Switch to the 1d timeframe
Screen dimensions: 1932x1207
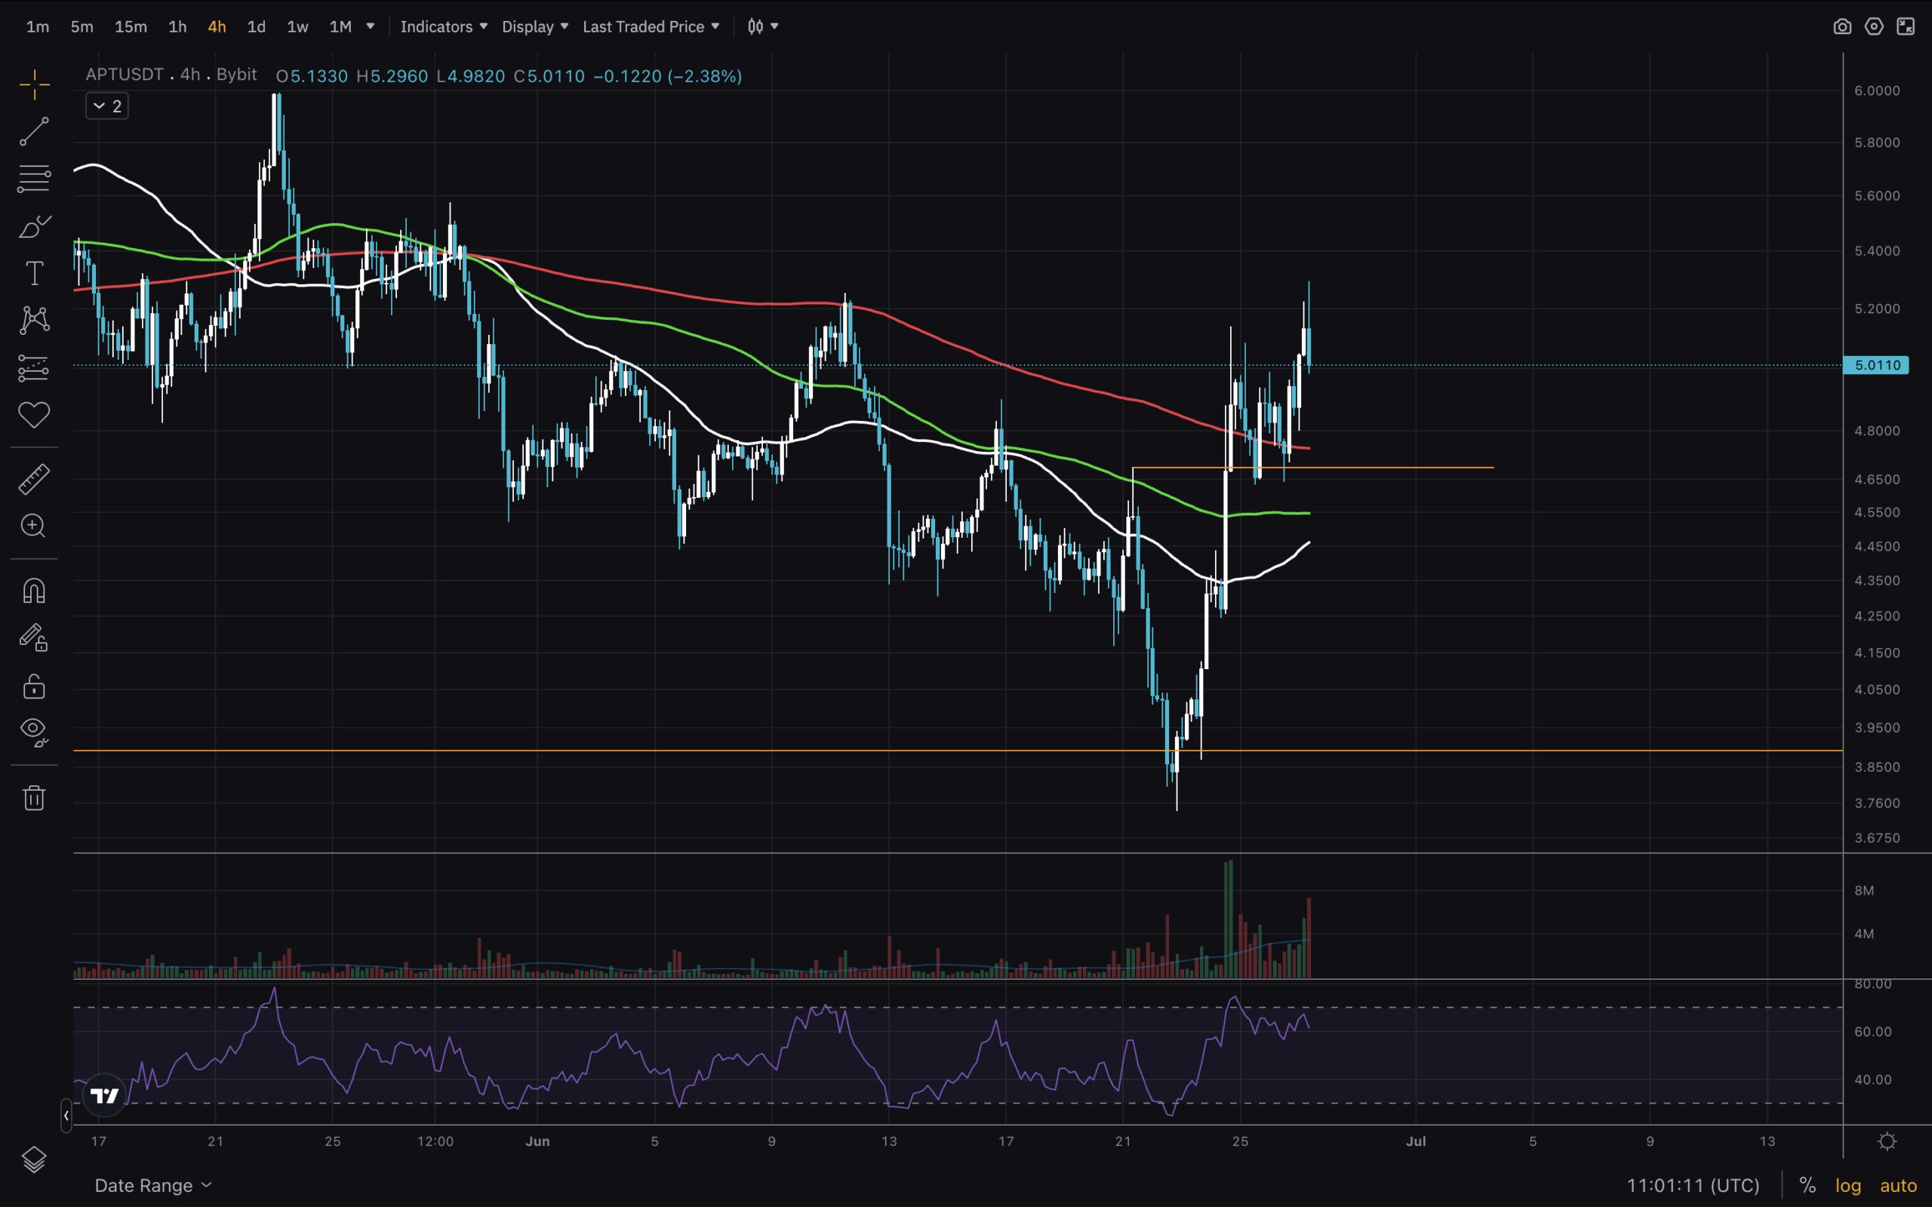257,26
